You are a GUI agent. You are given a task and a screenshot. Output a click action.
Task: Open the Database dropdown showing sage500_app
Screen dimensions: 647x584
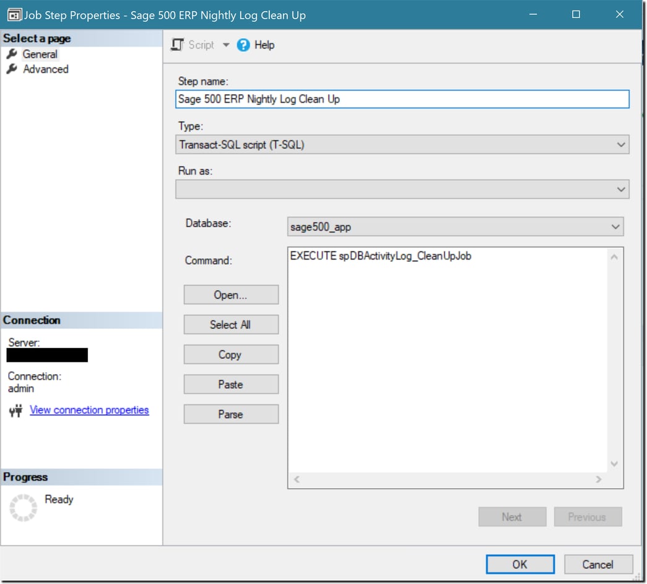616,227
